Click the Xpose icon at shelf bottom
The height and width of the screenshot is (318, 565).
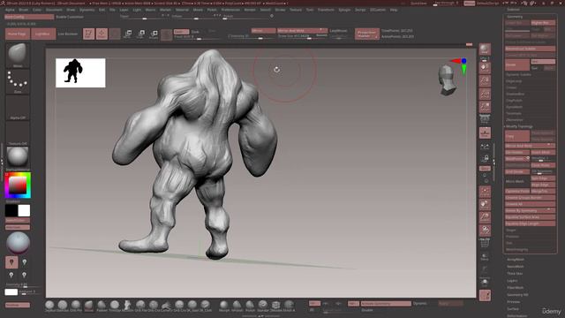pyautogui.click(x=485, y=295)
